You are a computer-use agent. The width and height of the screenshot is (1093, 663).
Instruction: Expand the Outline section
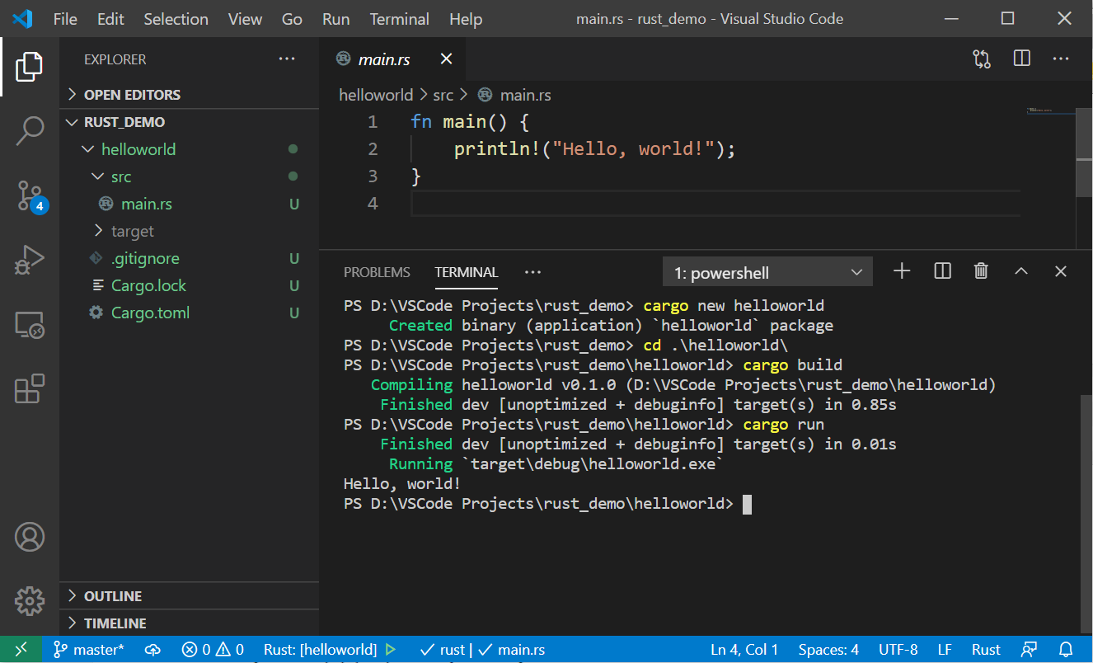[113, 596]
